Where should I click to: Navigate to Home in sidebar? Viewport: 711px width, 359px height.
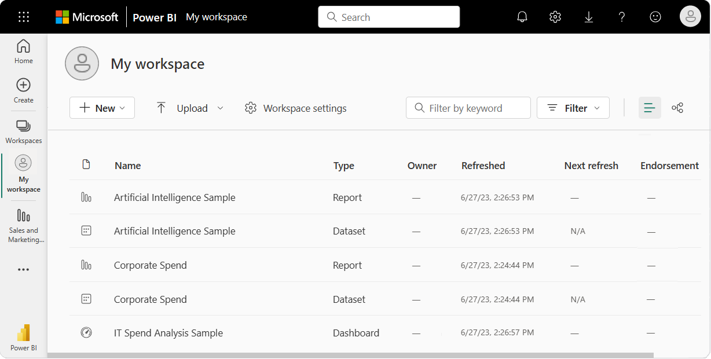pos(24,52)
